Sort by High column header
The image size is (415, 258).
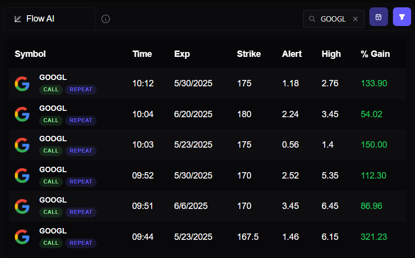pyautogui.click(x=331, y=54)
